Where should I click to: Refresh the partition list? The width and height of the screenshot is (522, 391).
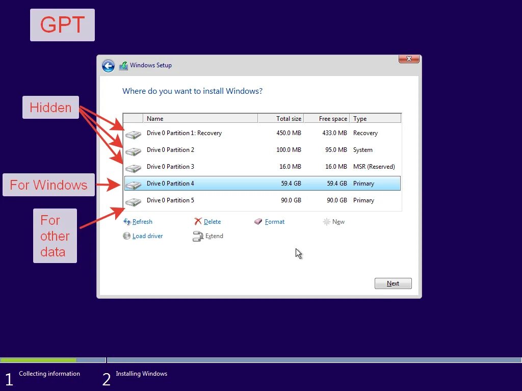(142, 221)
